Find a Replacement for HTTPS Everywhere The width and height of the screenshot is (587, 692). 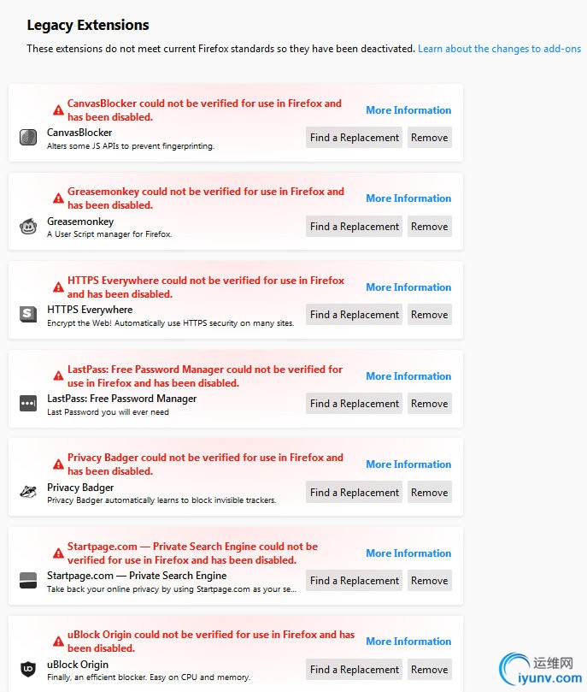pos(355,315)
